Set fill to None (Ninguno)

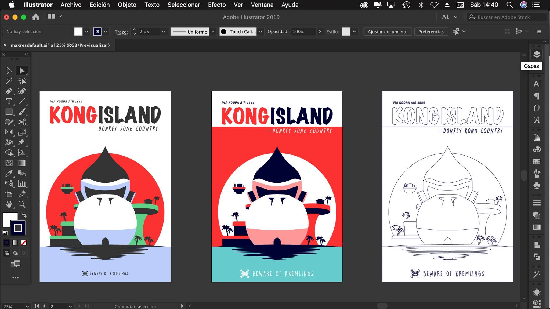[x=24, y=243]
